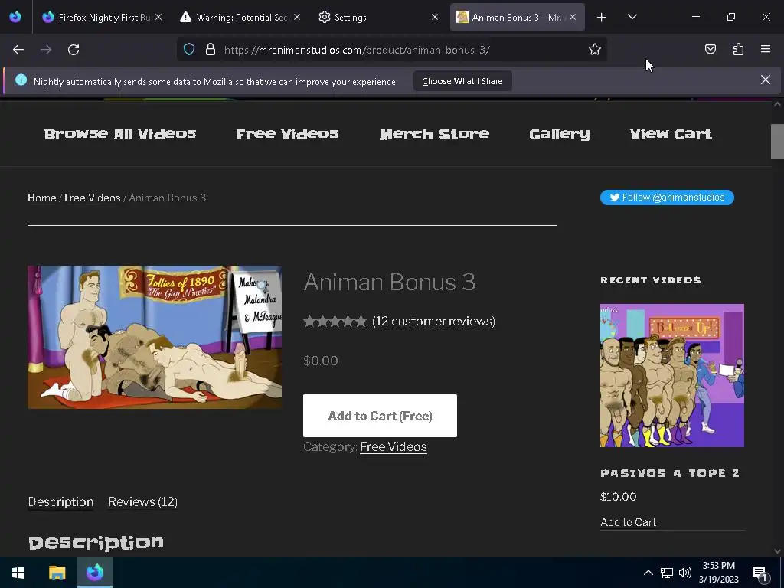The width and height of the screenshot is (784, 588).
Task: Open Pasivos a Tope 2 thumbnail
Action: click(672, 375)
